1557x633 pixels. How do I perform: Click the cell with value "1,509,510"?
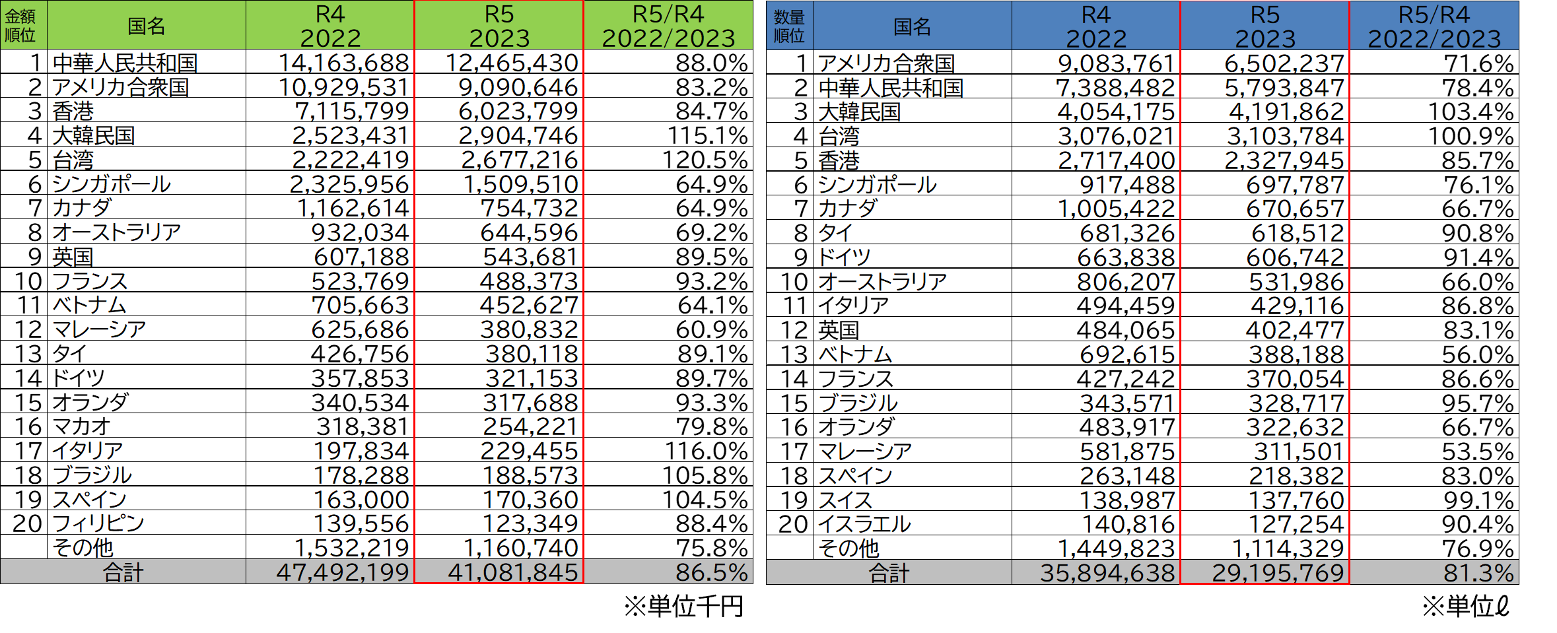pyautogui.click(x=499, y=183)
